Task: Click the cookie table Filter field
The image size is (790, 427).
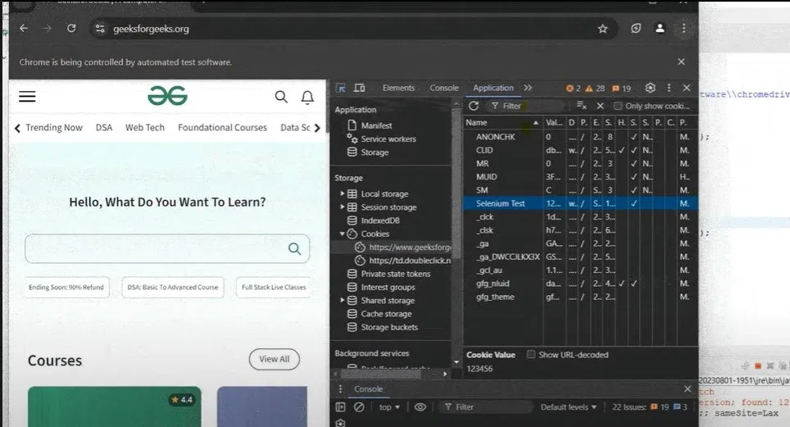Action: click(x=526, y=106)
